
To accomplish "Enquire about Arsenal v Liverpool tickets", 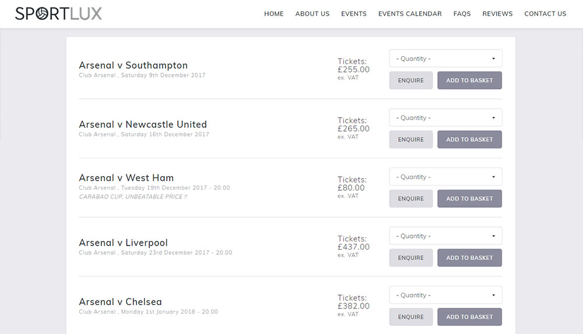I will click(x=411, y=258).
